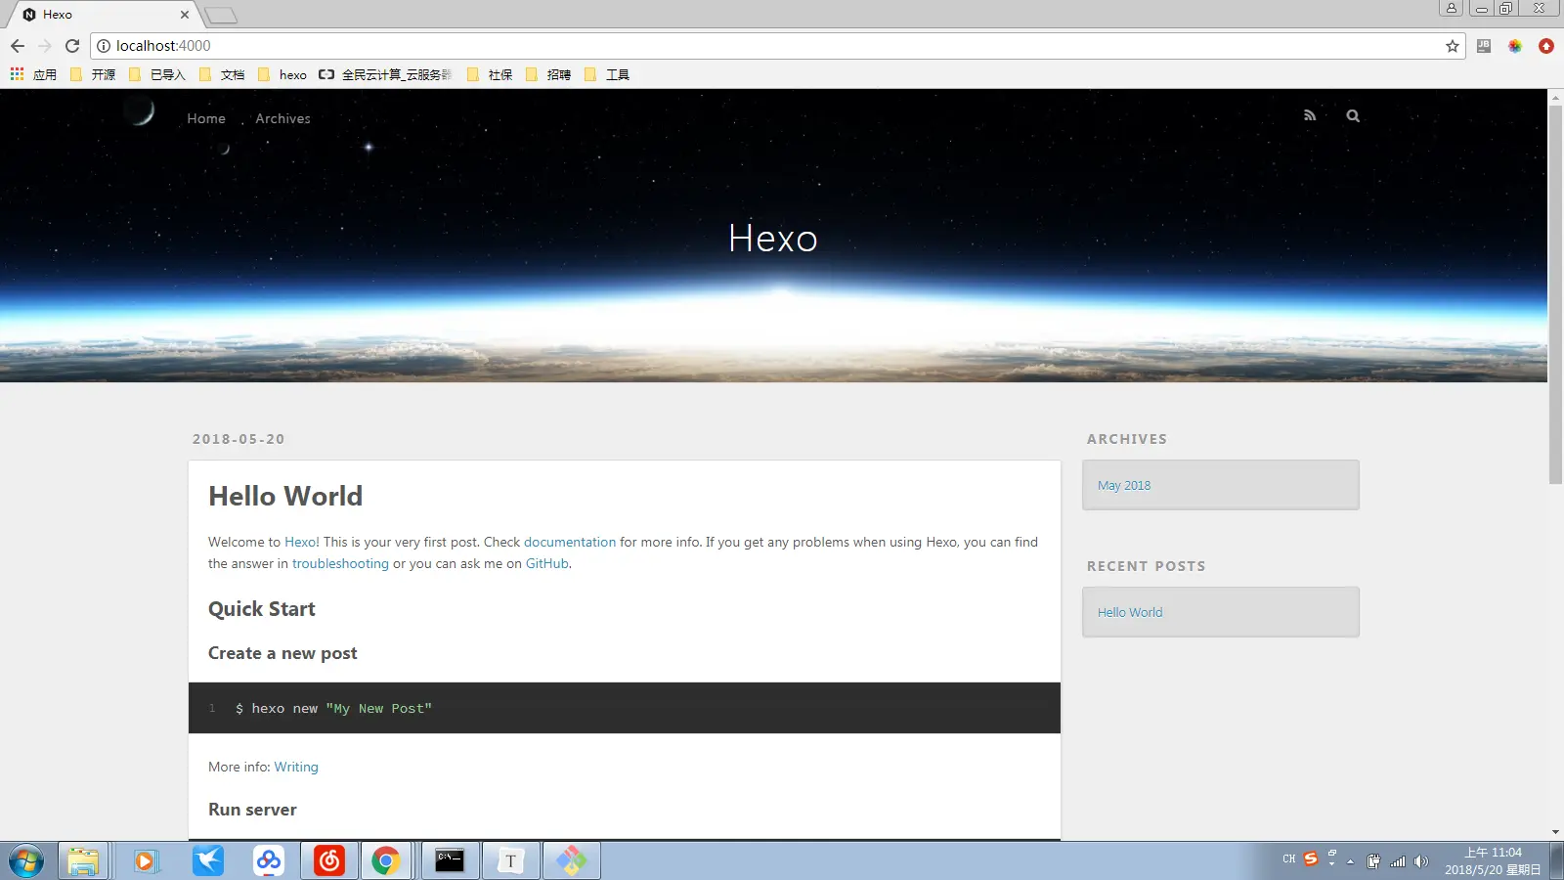Open the Chrome Apps grid shortcut
Viewport: 1564px width, 880px height.
(34, 74)
